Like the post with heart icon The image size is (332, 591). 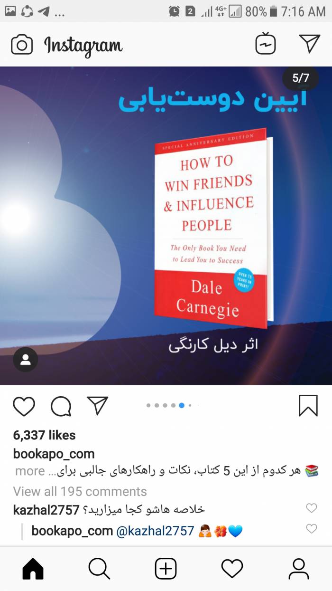click(x=24, y=407)
